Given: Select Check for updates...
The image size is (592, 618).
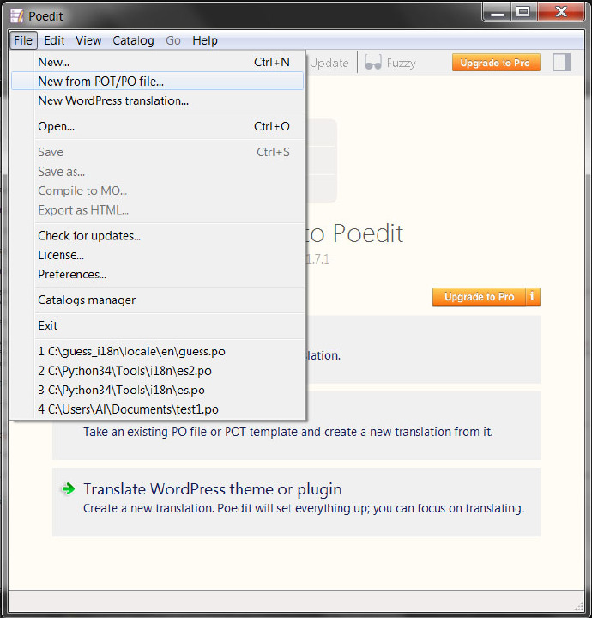Looking at the screenshot, I should click(158, 236).
